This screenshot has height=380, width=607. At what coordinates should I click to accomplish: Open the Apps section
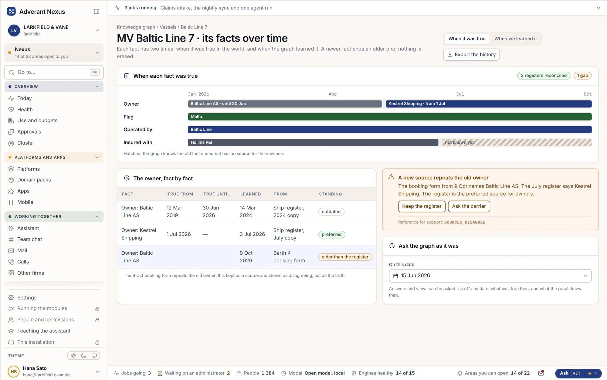[54, 191]
